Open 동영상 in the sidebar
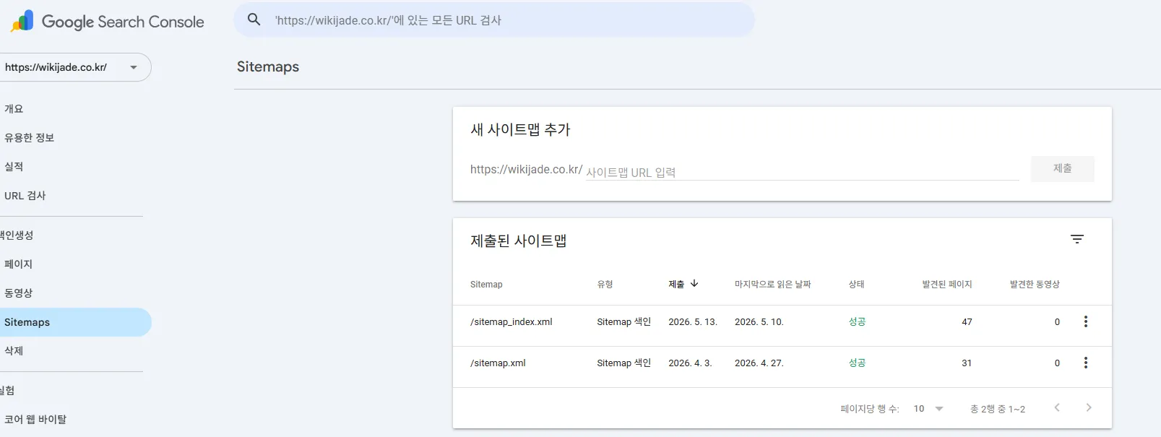 [x=18, y=293]
